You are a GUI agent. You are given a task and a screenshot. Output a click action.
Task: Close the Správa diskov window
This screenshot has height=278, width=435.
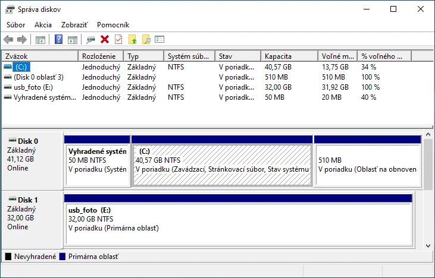(420, 9)
